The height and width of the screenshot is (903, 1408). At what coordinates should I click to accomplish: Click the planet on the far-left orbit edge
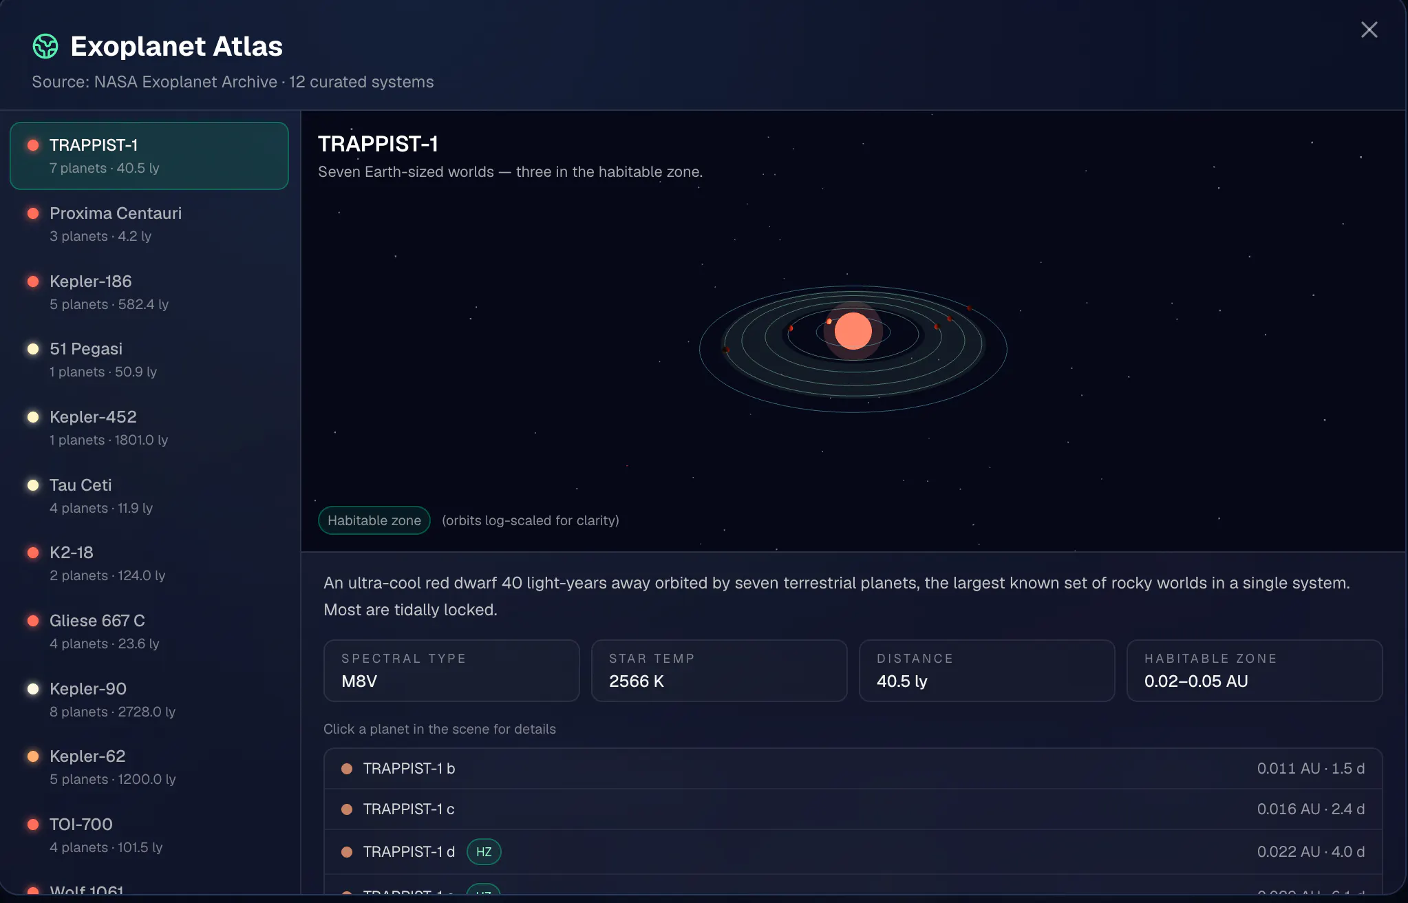pyautogui.click(x=727, y=350)
